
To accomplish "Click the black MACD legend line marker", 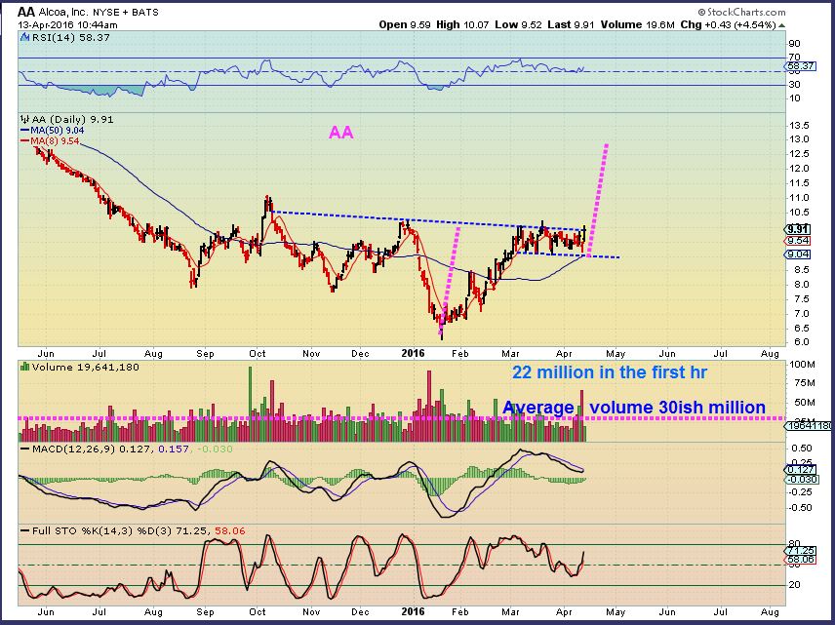I will point(25,449).
